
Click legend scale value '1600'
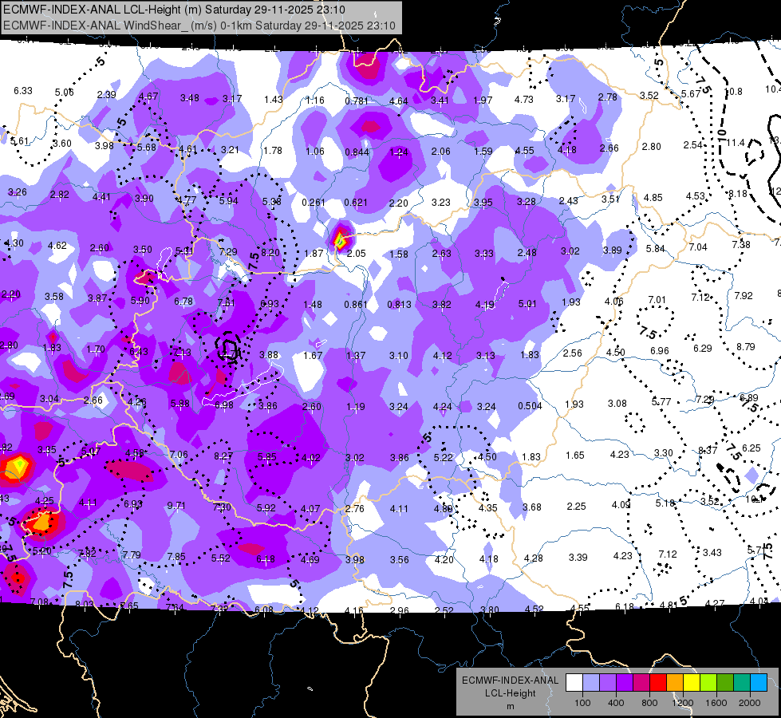[716, 703]
